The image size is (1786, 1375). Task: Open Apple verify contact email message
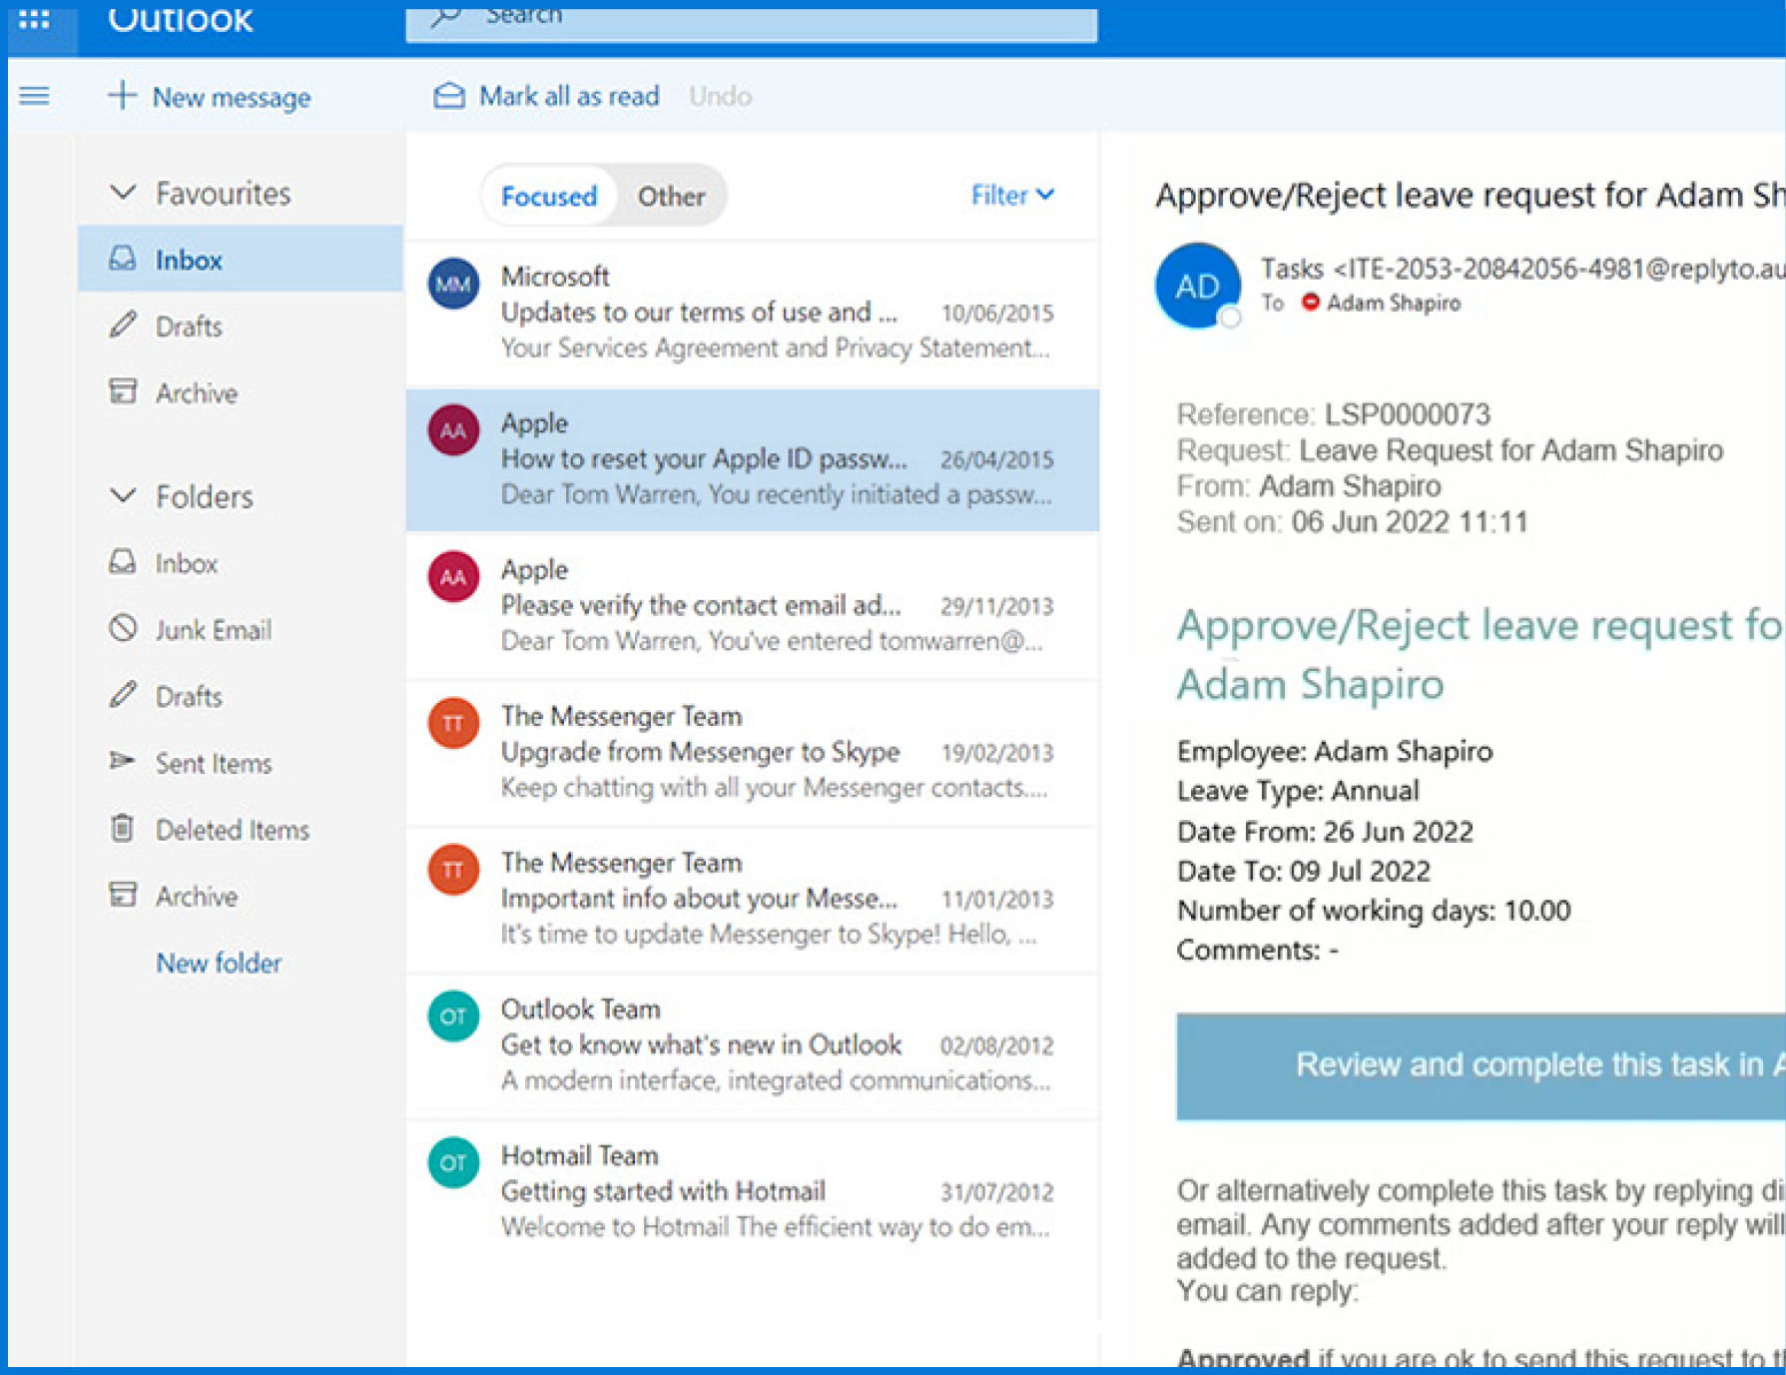click(x=752, y=605)
